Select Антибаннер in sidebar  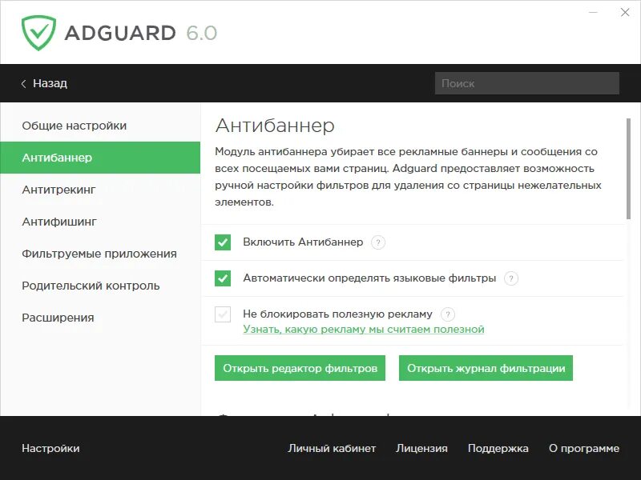point(100,158)
